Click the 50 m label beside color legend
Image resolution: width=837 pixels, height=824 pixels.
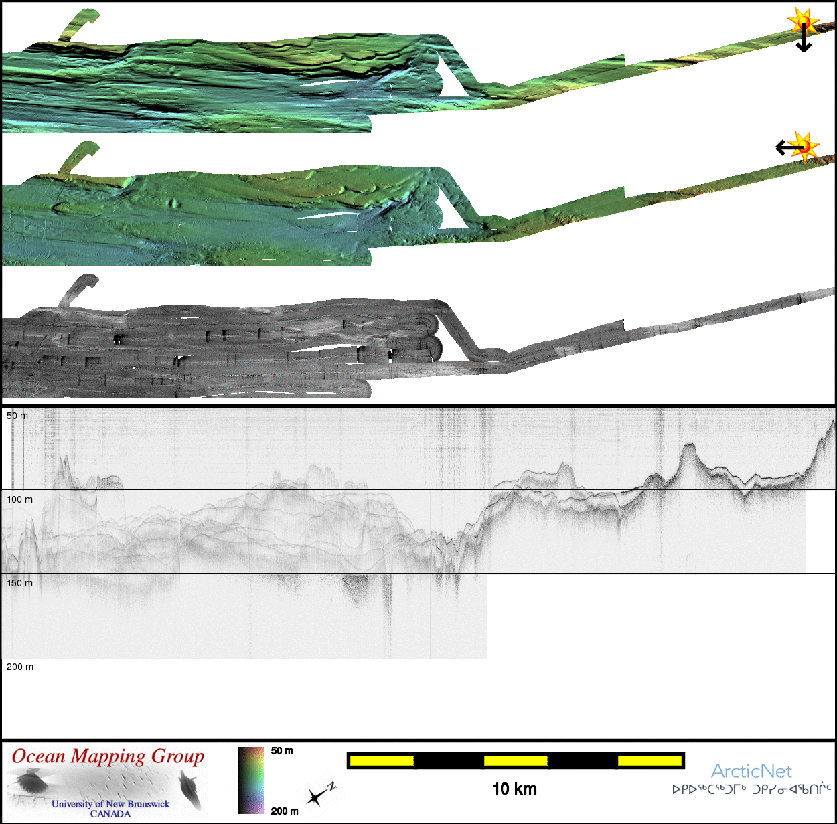pos(282,751)
